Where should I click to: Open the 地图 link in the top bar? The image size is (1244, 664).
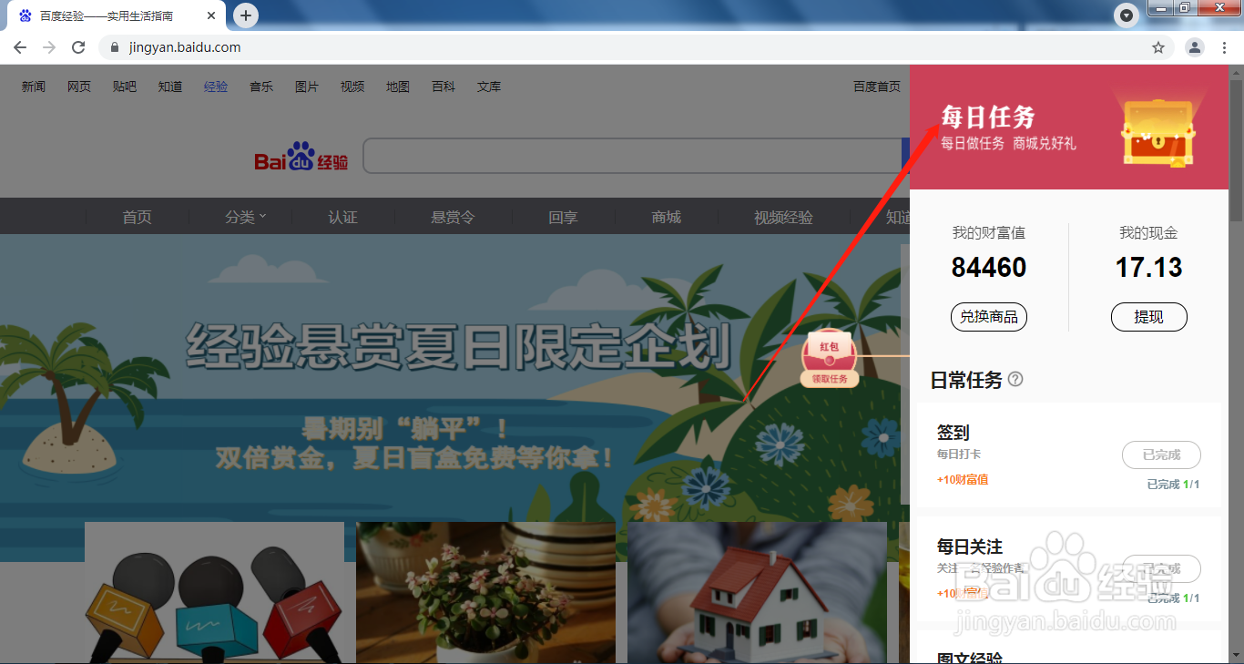point(398,87)
